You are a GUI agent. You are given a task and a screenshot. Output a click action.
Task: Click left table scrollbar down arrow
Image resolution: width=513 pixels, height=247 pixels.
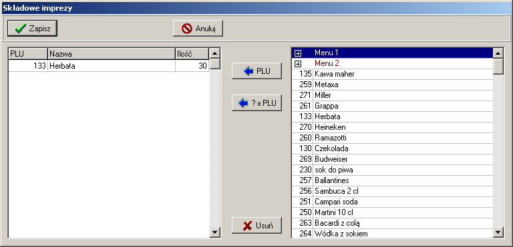point(215,232)
